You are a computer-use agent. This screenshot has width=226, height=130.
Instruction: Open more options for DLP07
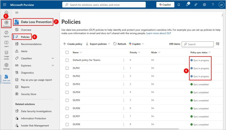[124, 116]
